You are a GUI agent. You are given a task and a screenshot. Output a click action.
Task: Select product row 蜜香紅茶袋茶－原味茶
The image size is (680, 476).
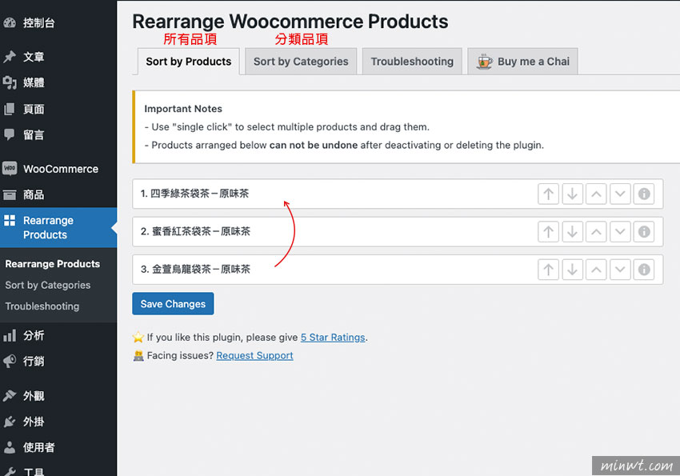pos(398,232)
